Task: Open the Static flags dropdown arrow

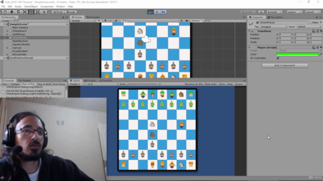Action: (320, 23)
